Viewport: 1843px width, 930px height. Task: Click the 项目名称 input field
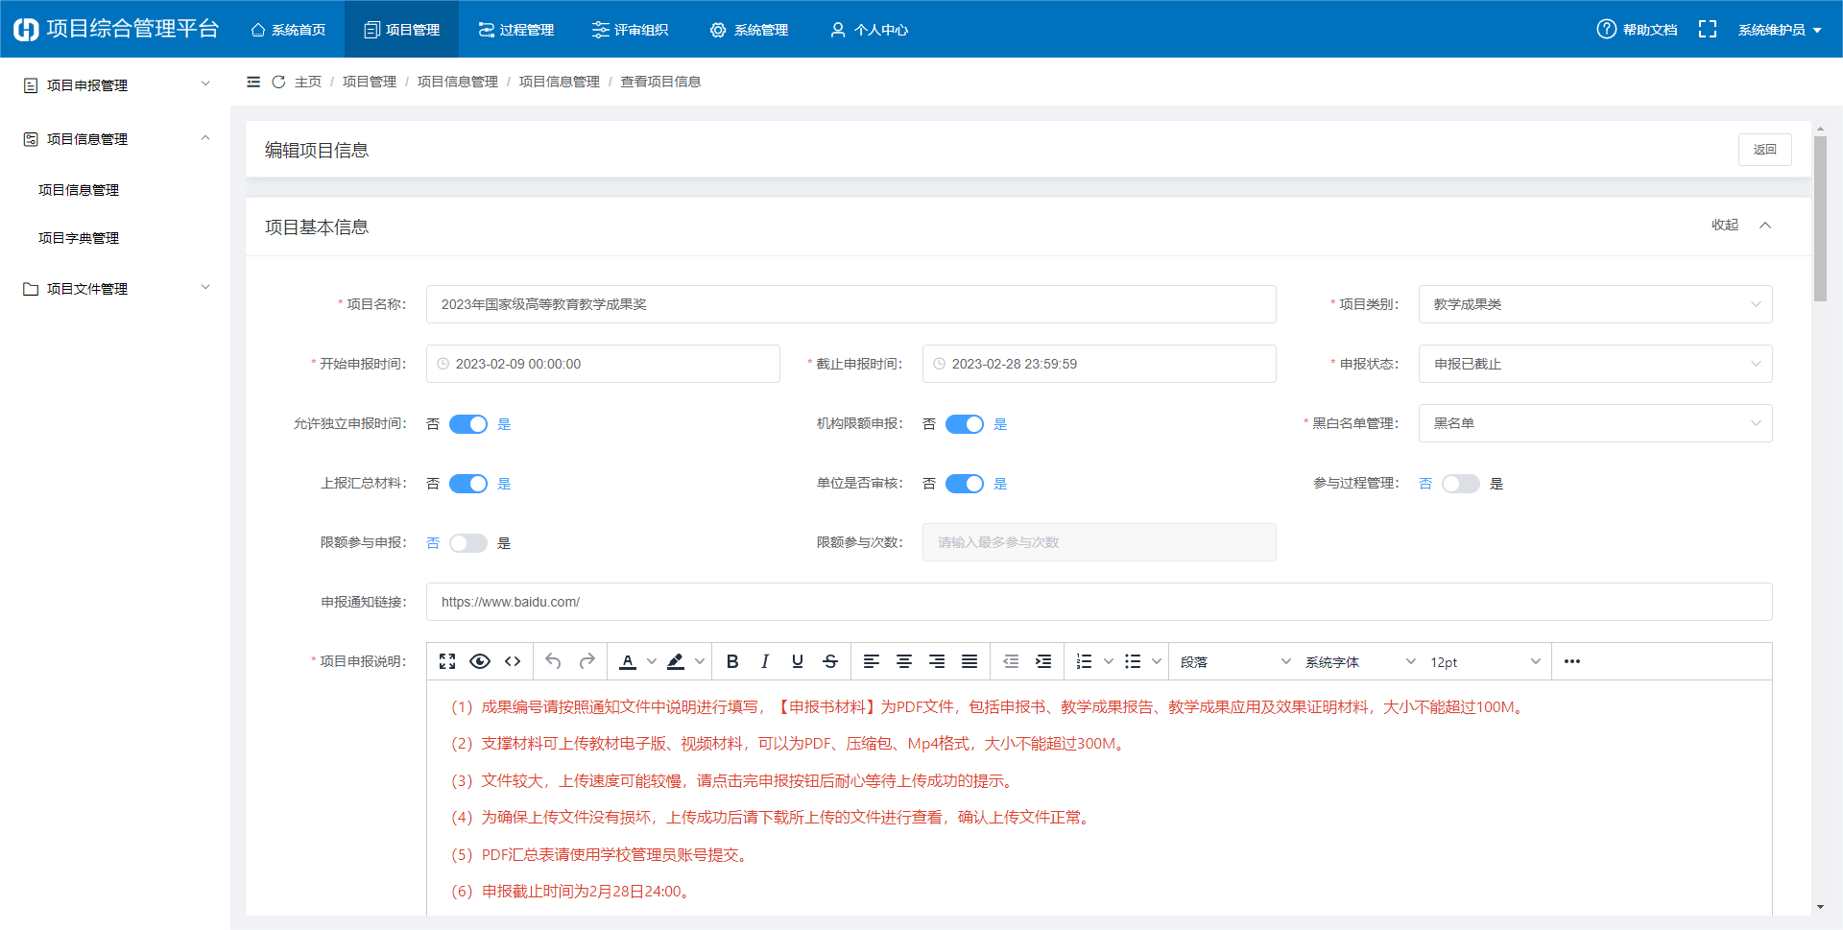pyautogui.click(x=850, y=304)
